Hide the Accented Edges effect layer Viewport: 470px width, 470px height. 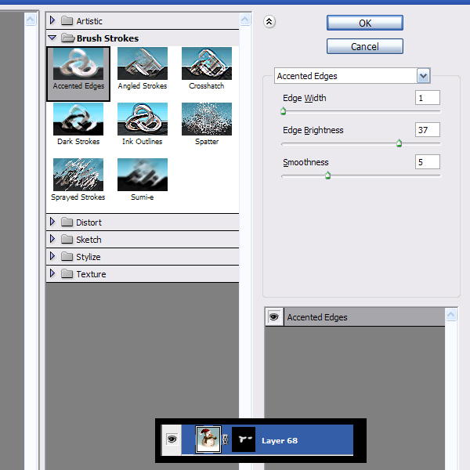pyautogui.click(x=274, y=317)
